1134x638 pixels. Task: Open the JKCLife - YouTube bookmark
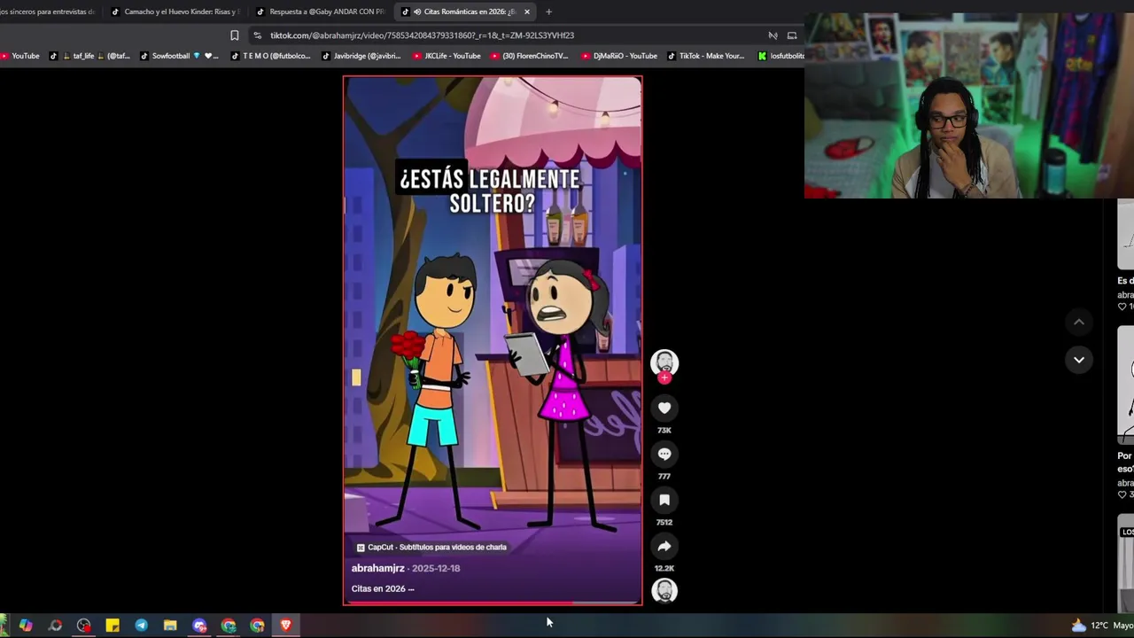click(447, 56)
